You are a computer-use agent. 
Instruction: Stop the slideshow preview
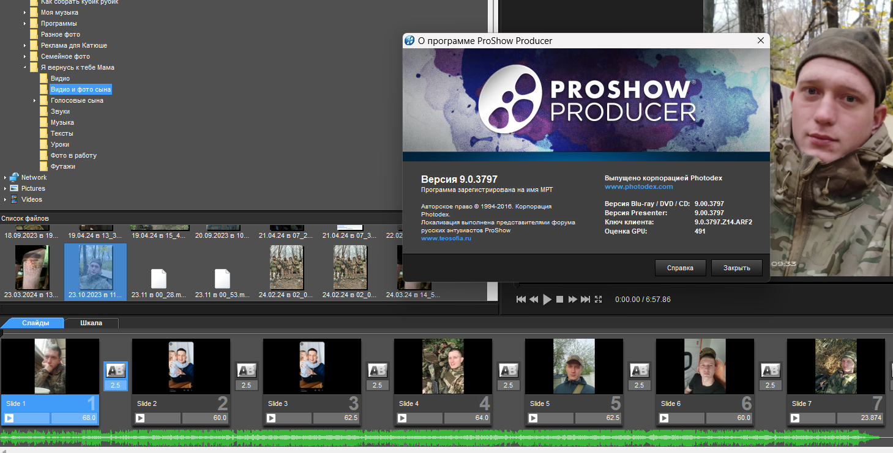[559, 300]
